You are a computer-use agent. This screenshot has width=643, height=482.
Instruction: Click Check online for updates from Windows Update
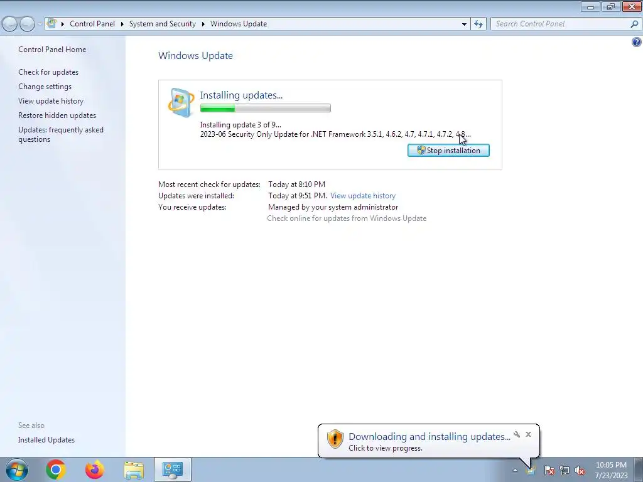(x=347, y=218)
